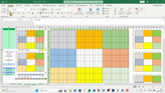165x93 pixels.
Task: Open the Файл menu tab
Action: click(x=3, y=5)
